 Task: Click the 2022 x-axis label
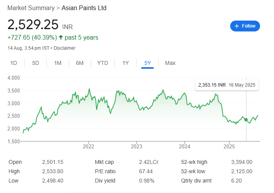pyautogui.click(x=88, y=146)
